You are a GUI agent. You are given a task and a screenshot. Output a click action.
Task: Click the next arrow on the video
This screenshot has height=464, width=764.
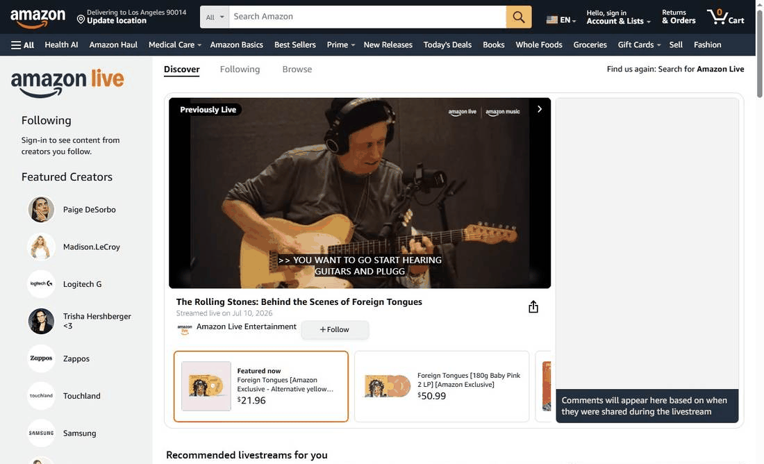click(540, 109)
